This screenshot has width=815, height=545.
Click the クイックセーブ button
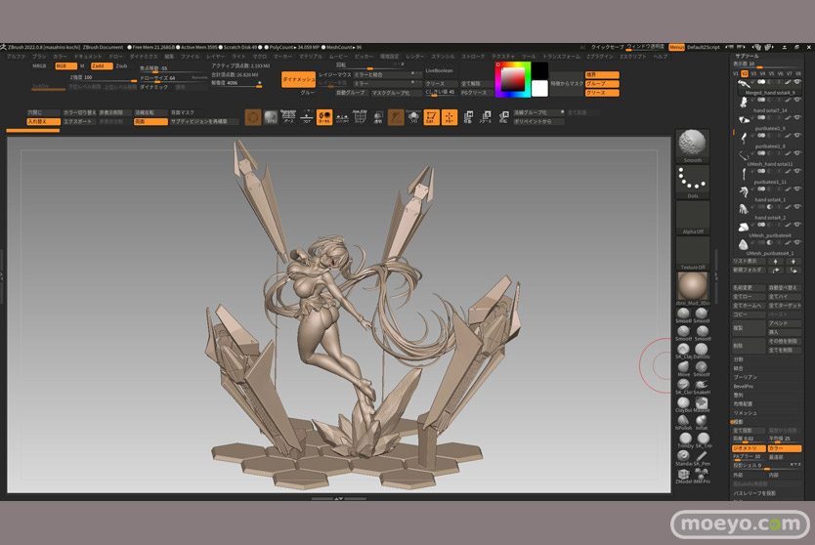(607, 47)
